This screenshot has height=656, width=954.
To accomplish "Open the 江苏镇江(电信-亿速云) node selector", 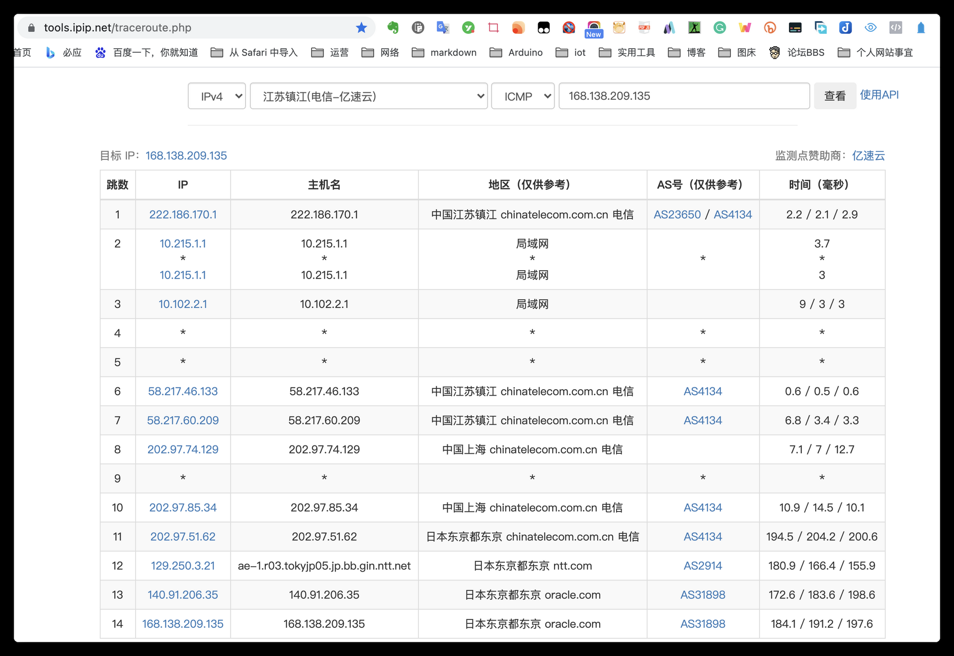I will 368,96.
